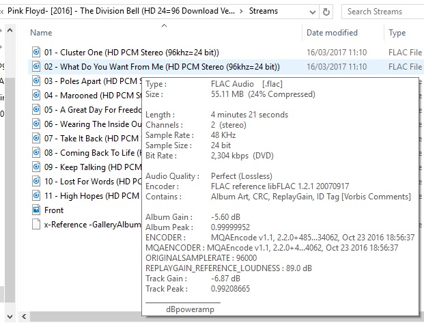Click the date modified of What Do You Want From Me
The image size is (424, 323).
click(337, 66)
